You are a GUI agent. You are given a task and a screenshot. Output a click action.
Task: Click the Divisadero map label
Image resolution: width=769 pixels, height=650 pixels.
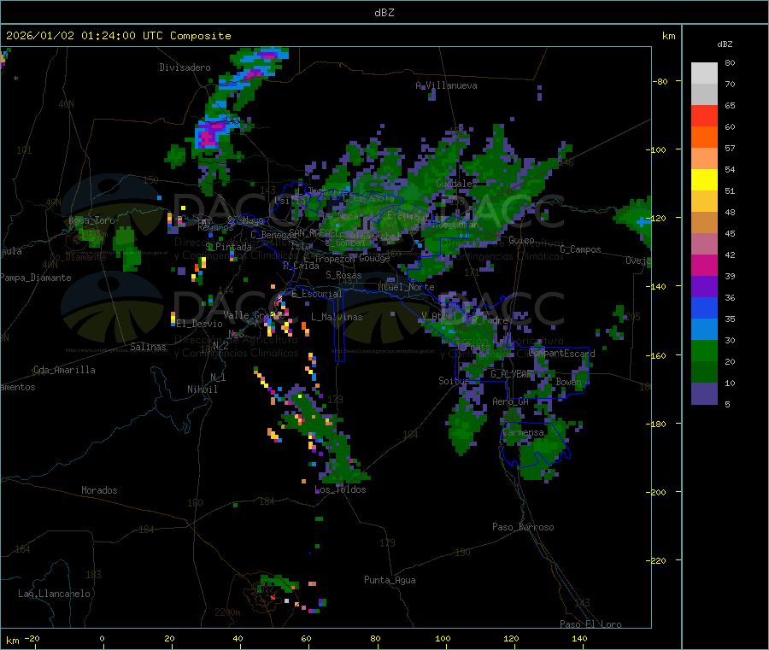(x=185, y=67)
